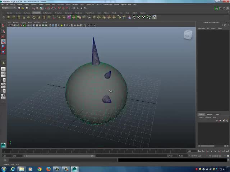Select the Select tool arrow in toolbox
Image resolution: width=230 pixels, height=172 pixels.
[3, 25]
